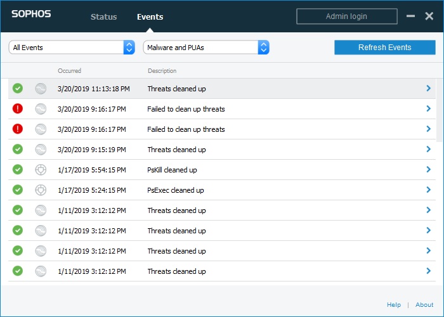Click the shield icon next to PsKill cleaned up
444x317 pixels.
tap(41, 170)
